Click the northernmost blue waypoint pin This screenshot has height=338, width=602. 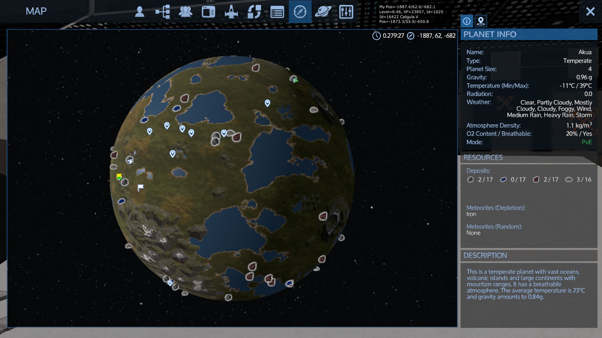(267, 103)
